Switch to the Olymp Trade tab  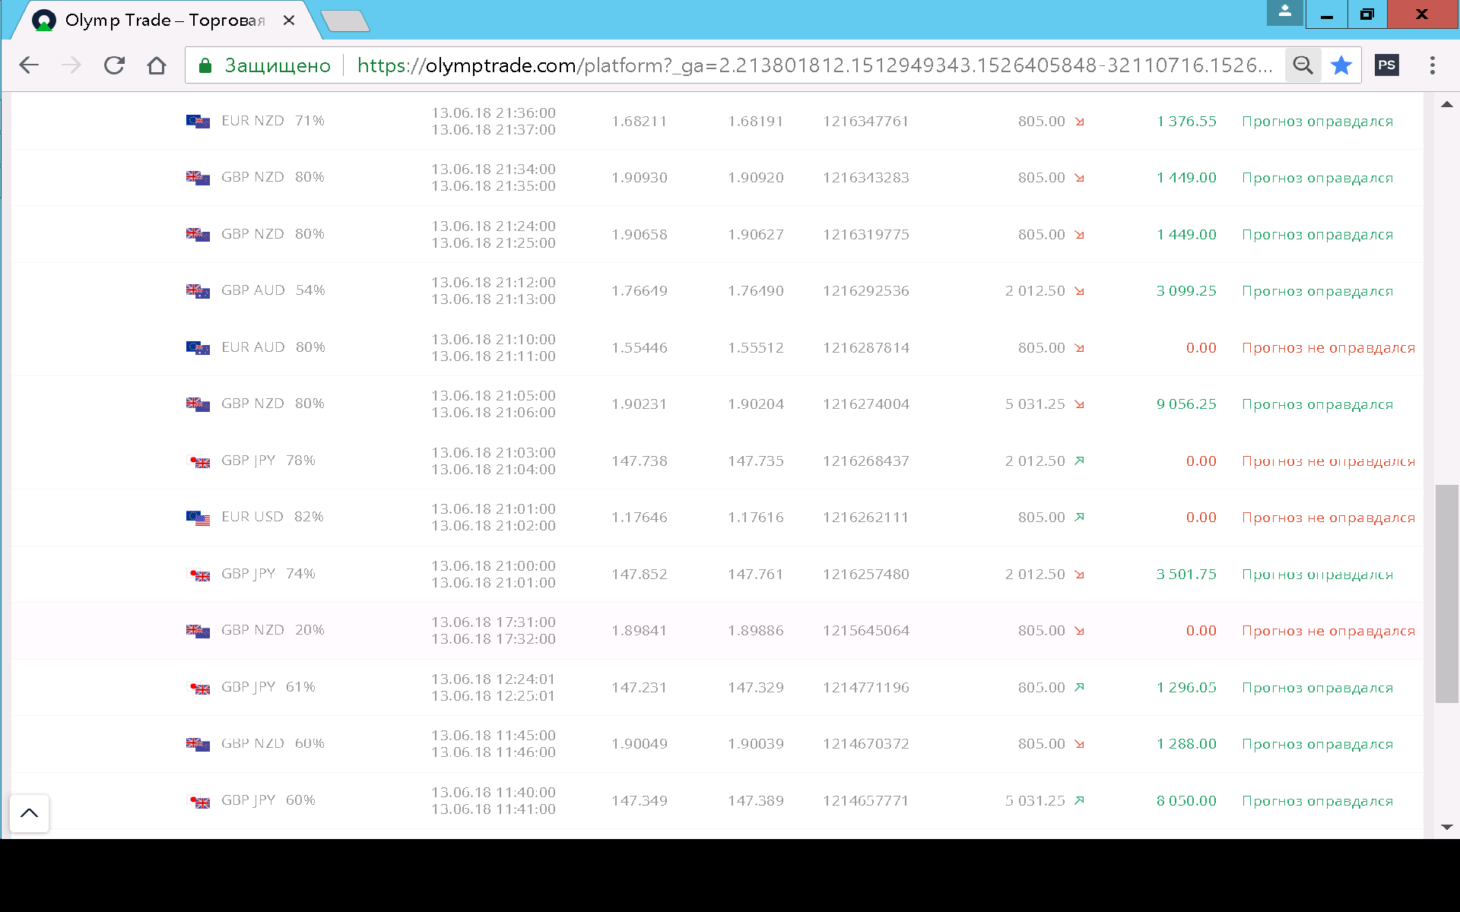[163, 21]
